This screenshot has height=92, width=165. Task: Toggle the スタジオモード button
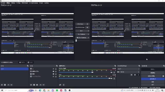[153, 79]
